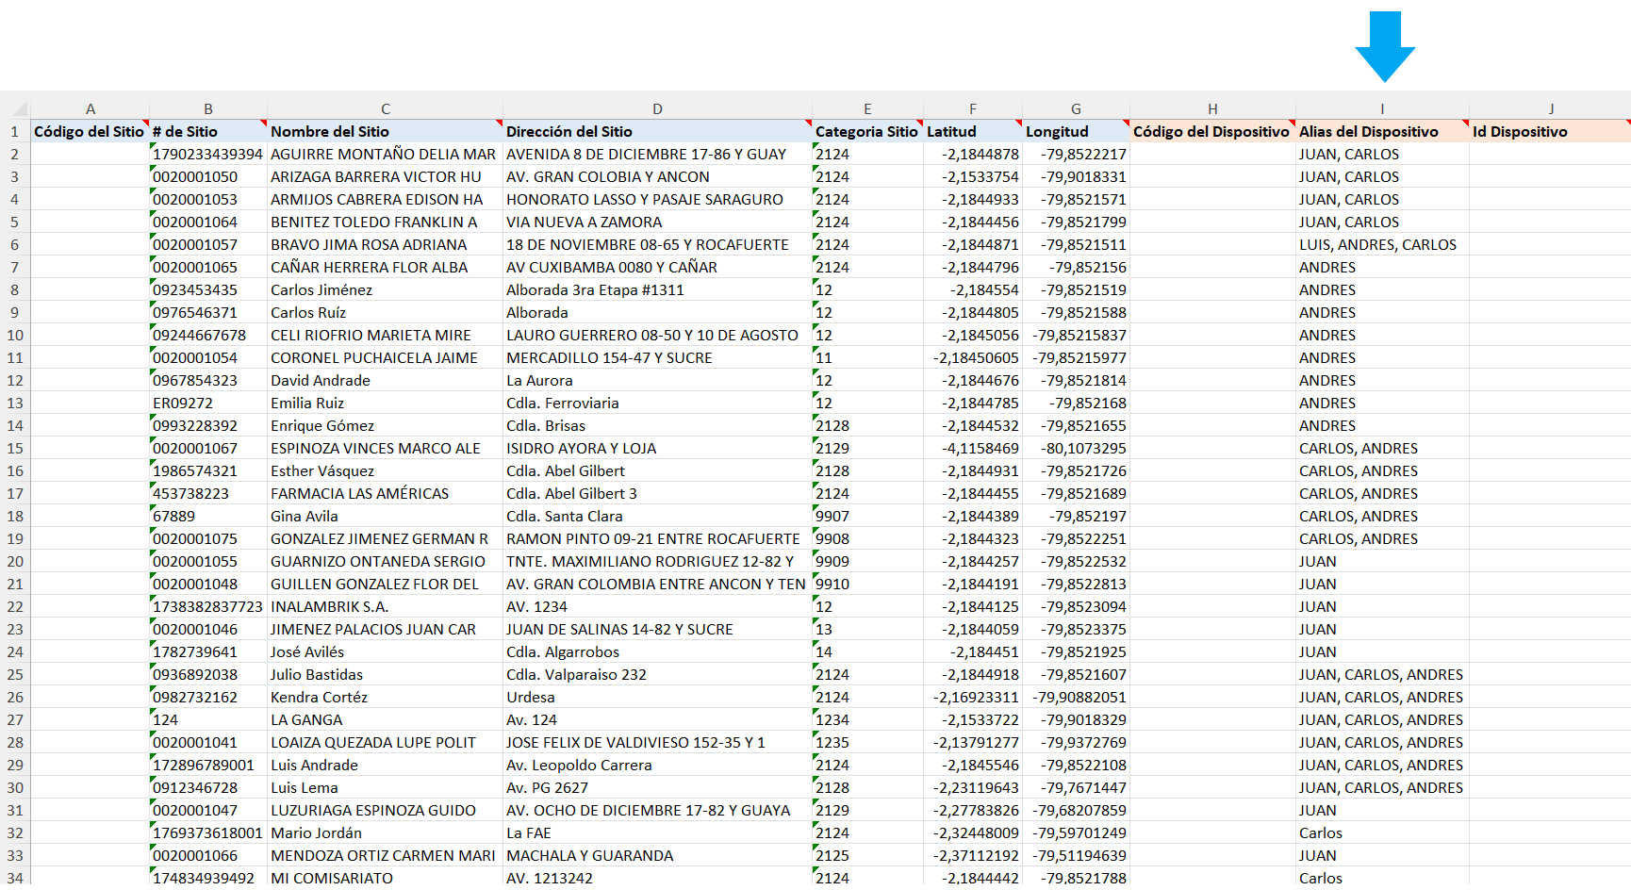This screenshot has height=890, width=1631.
Task: Click the select-all corner triangle of the sheet
Action: (21, 108)
